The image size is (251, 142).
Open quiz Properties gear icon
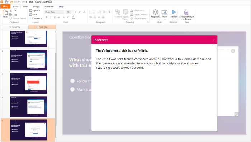(x=156, y=12)
